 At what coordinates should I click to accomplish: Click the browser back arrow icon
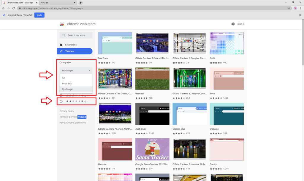click(3, 8)
